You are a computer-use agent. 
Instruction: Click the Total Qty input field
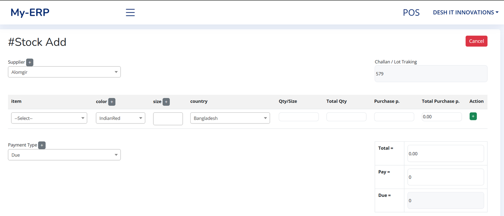(346, 117)
